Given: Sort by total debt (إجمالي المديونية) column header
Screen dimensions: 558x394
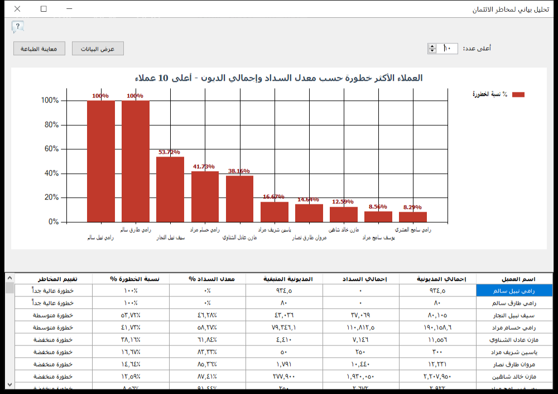Looking at the screenshot, I should 437,279.
